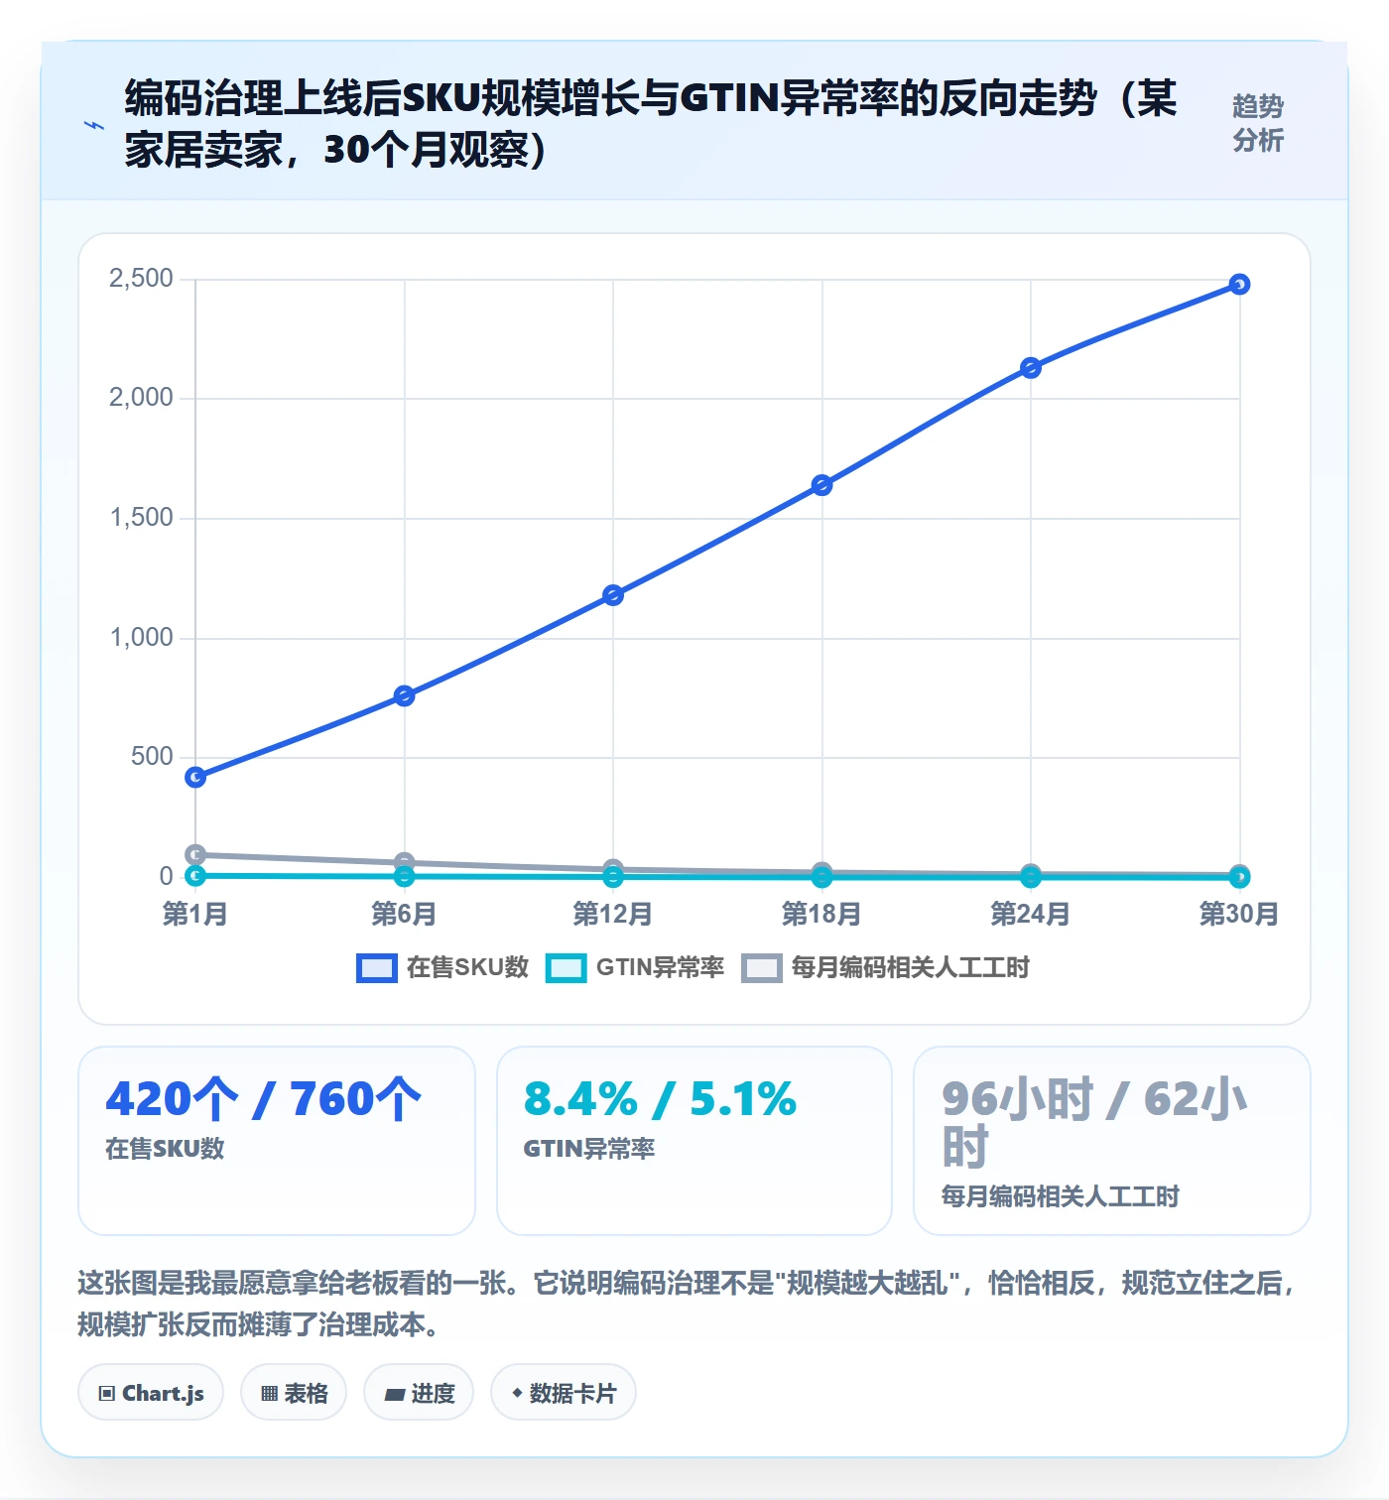Viewport: 1389px width, 1500px height.
Task: Click the 420个 / 760个 stat value
Action: [x=264, y=1099]
